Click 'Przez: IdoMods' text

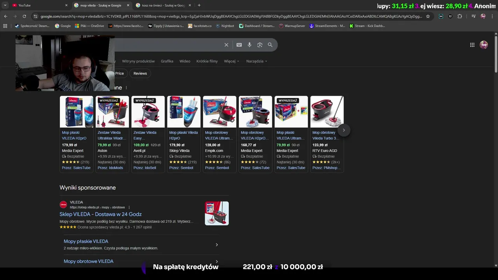(110, 168)
